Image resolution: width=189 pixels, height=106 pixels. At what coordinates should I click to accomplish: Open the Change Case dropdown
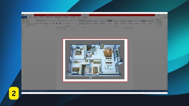[x=54, y=20]
